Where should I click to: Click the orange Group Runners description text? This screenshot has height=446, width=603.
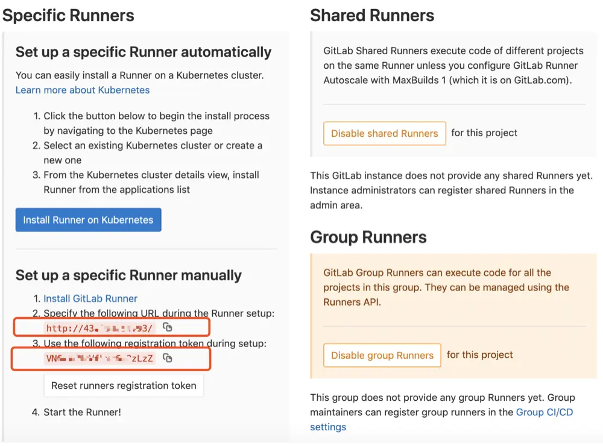pos(446,287)
